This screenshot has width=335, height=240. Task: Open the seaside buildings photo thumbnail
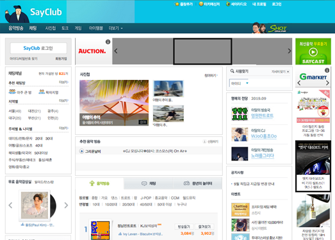coord(168,88)
